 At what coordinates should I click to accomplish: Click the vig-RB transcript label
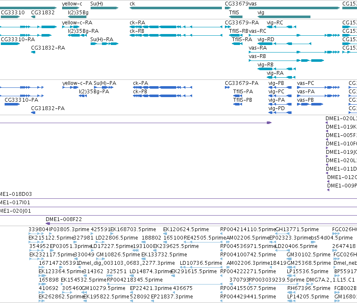coord(265,65)
